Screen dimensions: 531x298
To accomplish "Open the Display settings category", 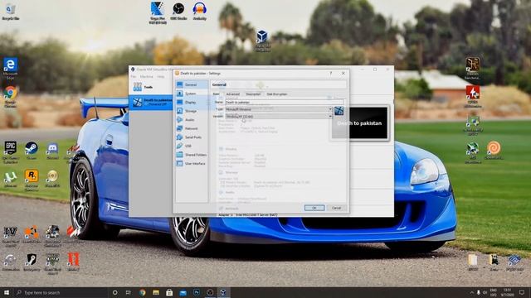I will pyautogui.click(x=192, y=102).
